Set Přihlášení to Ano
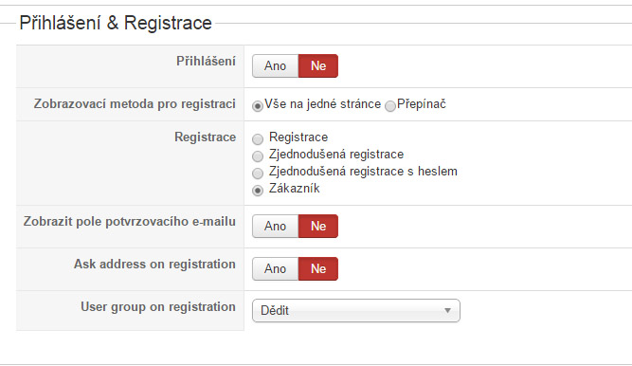Image resolution: width=632 pixels, height=366 pixels. pyautogui.click(x=276, y=65)
